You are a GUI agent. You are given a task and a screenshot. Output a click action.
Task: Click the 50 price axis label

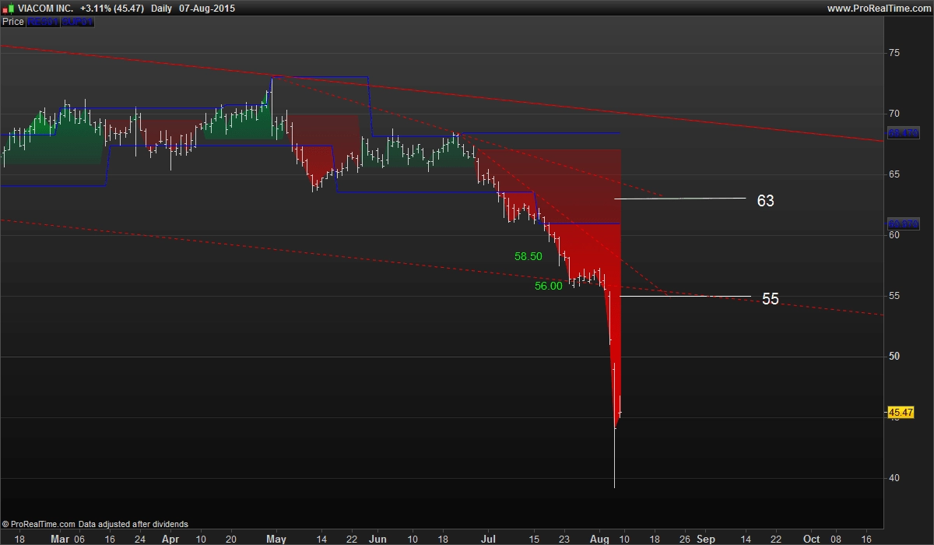[894, 357]
